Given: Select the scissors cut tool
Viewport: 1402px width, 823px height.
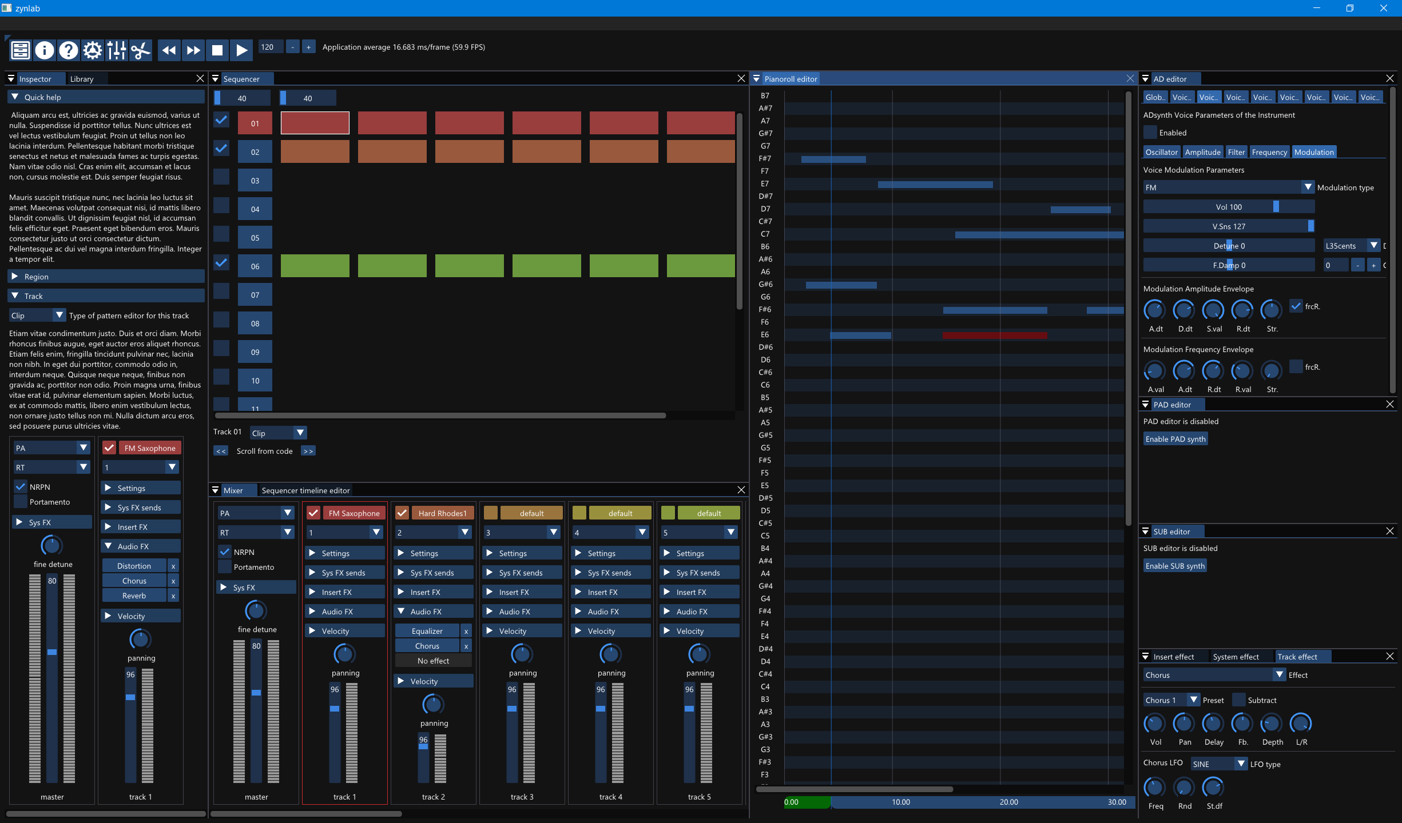Looking at the screenshot, I should (x=140, y=50).
